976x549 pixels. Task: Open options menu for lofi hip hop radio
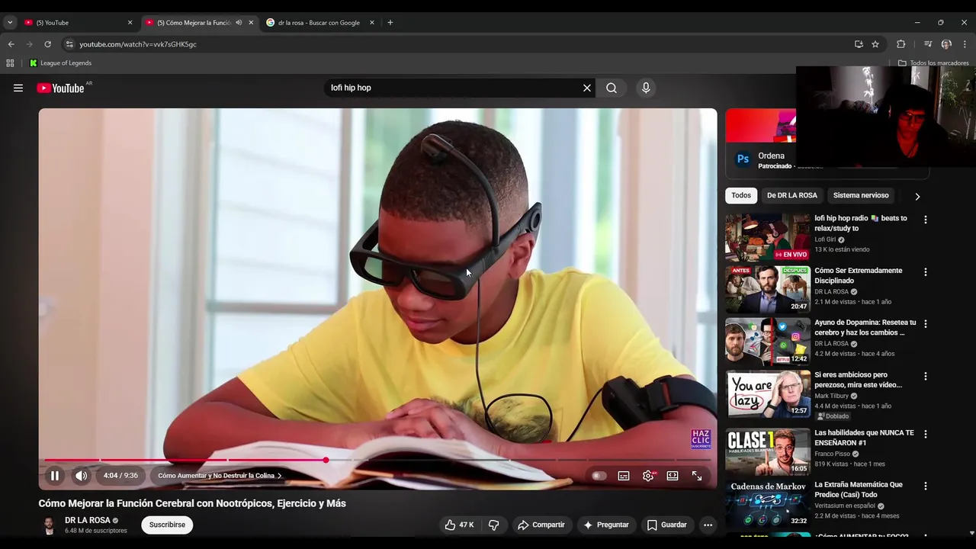[x=926, y=220]
